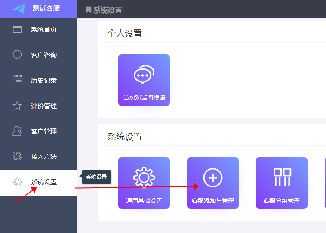Click the 历史记录 notepad icon
This screenshot has height=233, width=326.
[x=17, y=80]
